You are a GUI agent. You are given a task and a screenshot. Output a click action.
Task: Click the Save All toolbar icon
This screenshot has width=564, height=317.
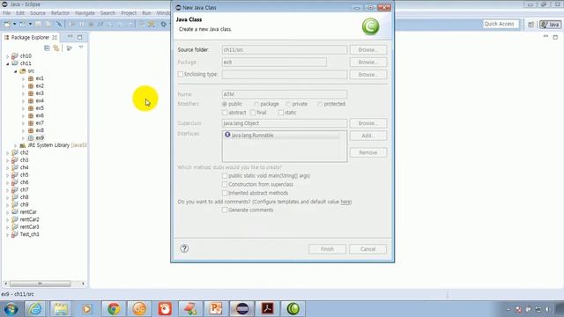click(48, 24)
